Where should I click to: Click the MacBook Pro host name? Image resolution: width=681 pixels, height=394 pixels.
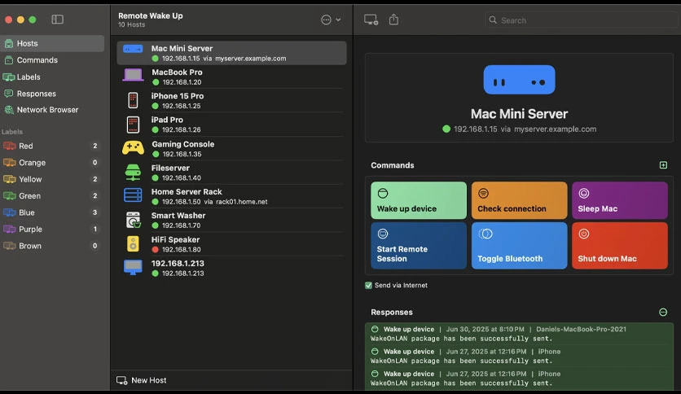pyautogui.click(x=177, y=72)
